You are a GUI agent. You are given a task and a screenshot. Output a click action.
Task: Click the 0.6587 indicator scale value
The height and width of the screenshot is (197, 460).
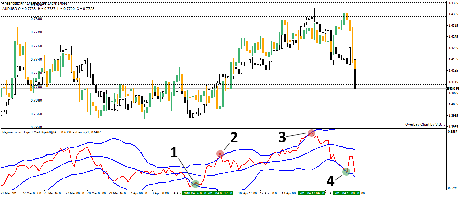[x=453, y=132]
